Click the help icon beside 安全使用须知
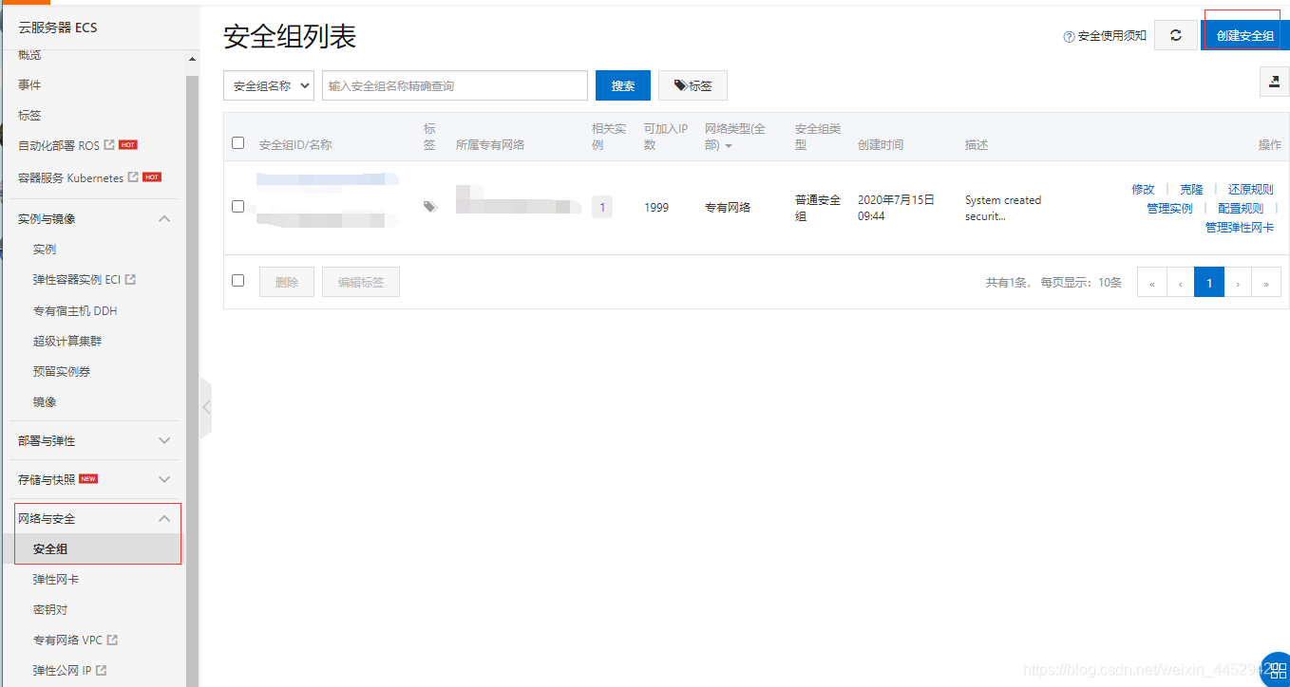 pos(1069,37)
